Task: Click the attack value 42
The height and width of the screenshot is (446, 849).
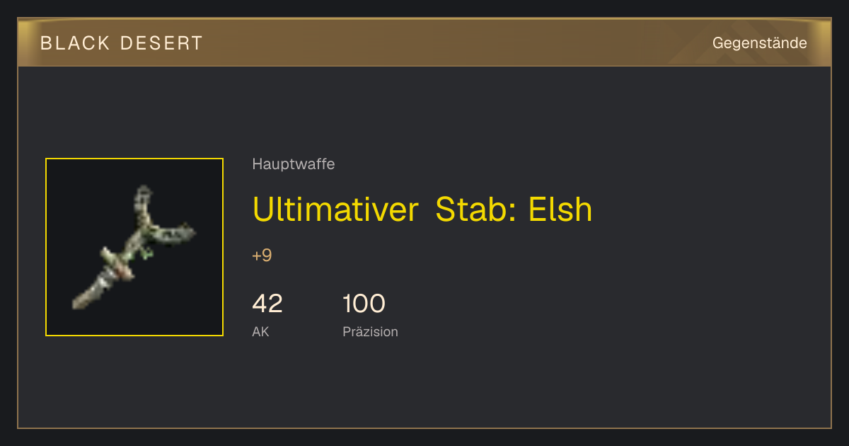Action: pos(267,304)
